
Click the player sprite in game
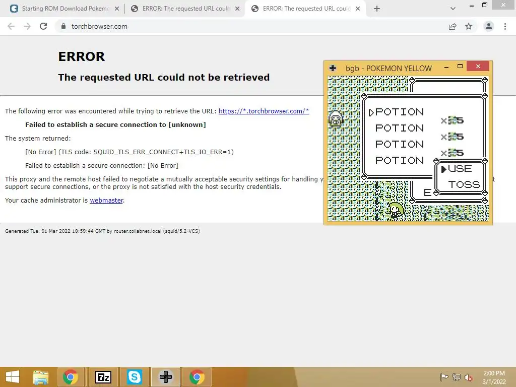pos(395,211)
